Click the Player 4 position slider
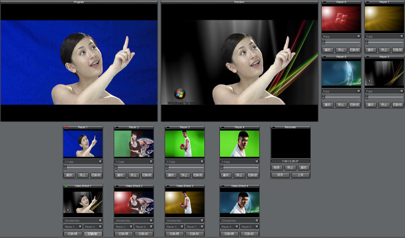 point(239,168)
